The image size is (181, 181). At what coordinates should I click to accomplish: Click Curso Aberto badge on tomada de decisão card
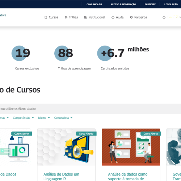[151, 134]
